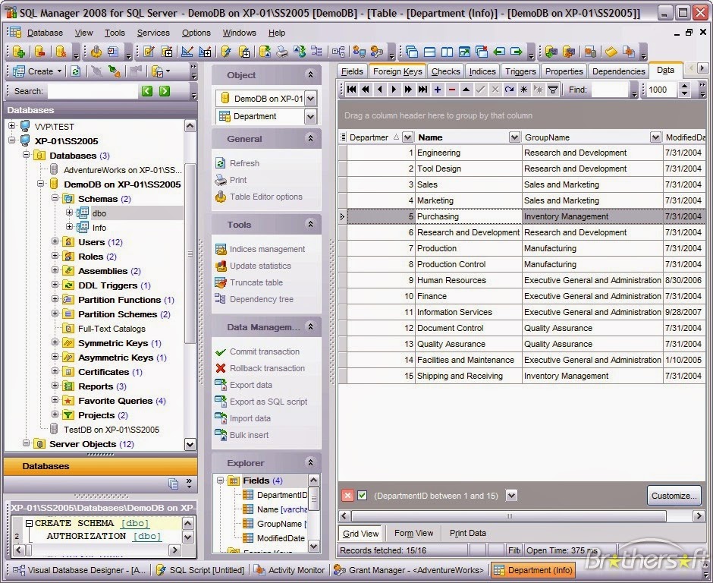Open Create button dropdown arrow
713x583 pixels.
(x=60, y=71)
